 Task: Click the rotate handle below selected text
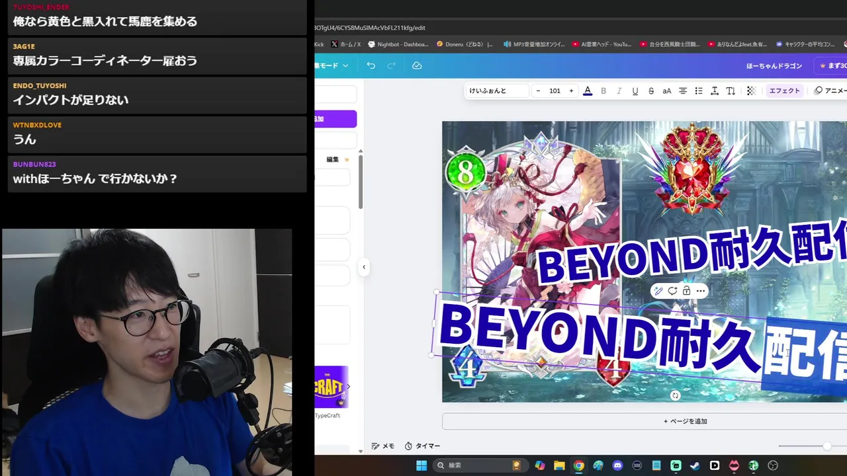click(x=675, y=395)
